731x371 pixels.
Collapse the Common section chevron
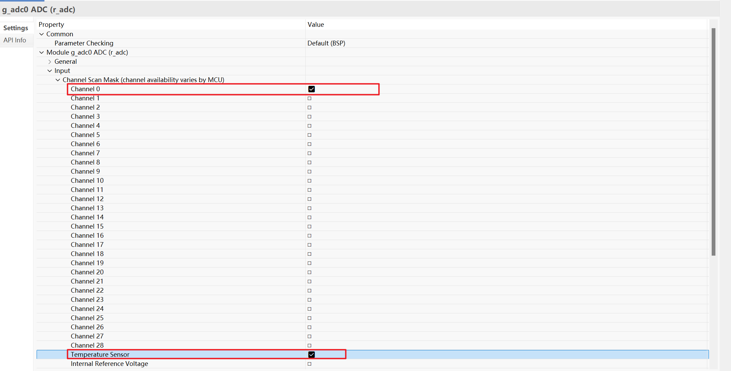[42, 34]
